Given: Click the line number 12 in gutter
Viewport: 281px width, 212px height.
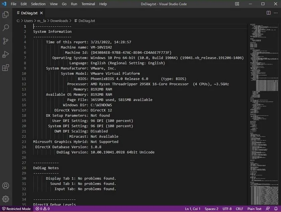Looking at the screenshot, I should (x=24, y=84).
